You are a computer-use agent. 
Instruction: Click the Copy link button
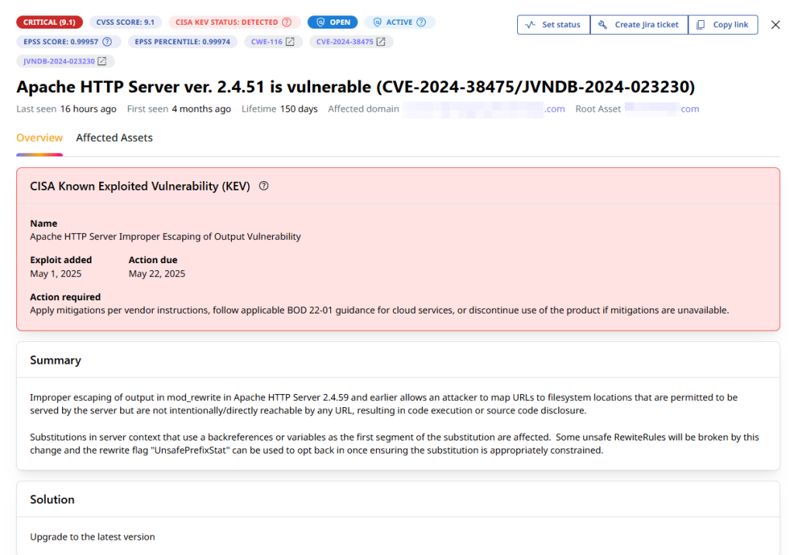[723, 24]
